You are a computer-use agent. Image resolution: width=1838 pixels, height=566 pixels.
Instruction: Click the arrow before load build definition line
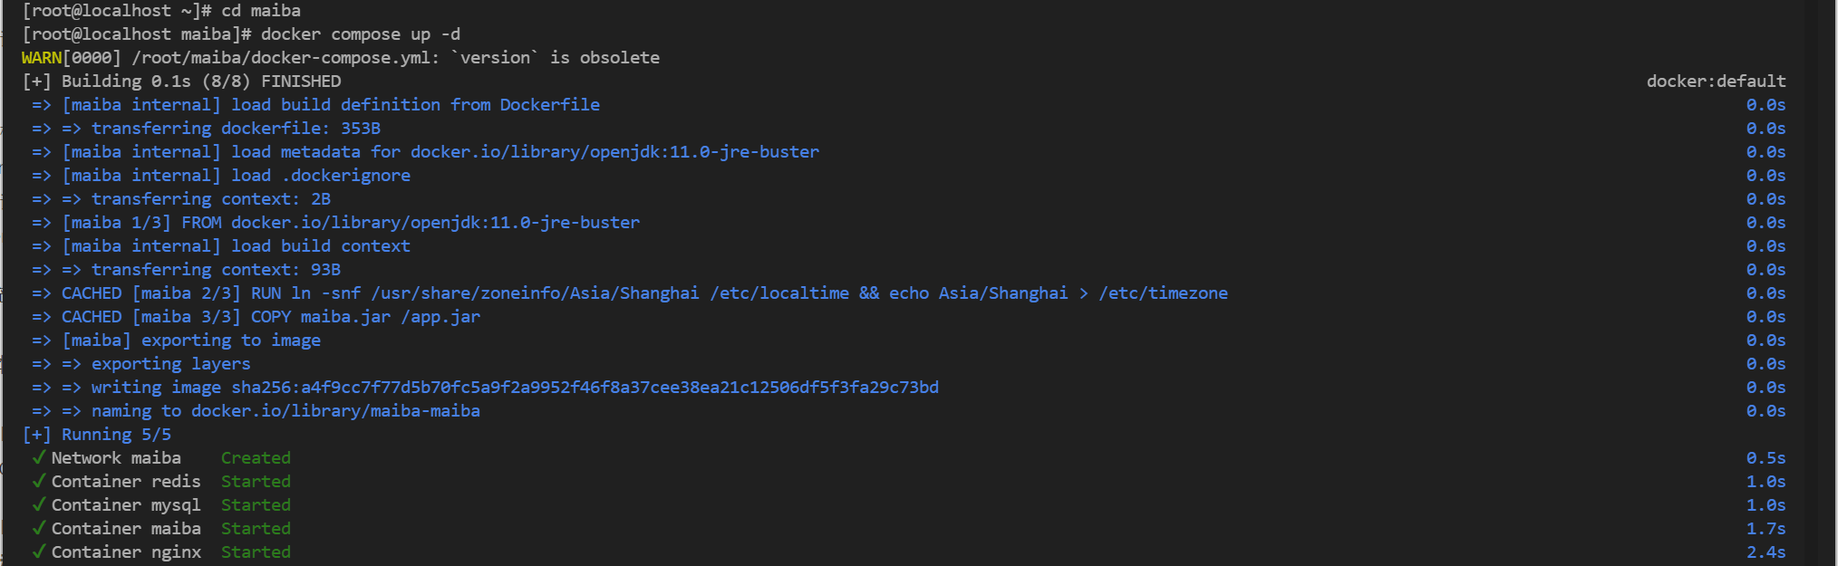(42, 105)
